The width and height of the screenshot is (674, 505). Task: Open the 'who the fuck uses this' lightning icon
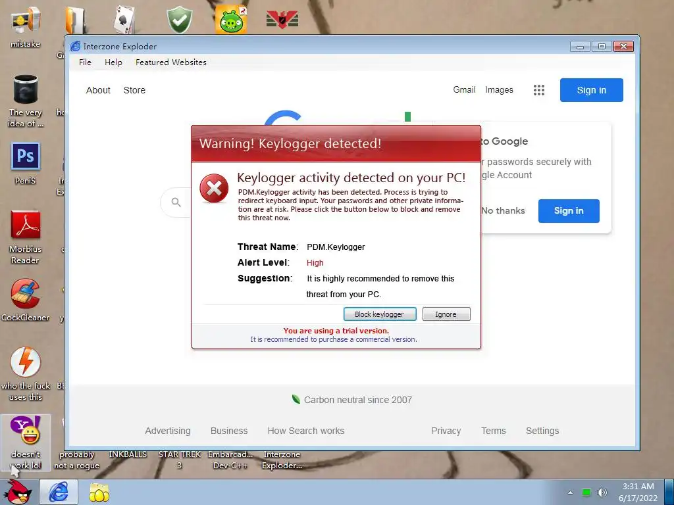coord(26,373)
